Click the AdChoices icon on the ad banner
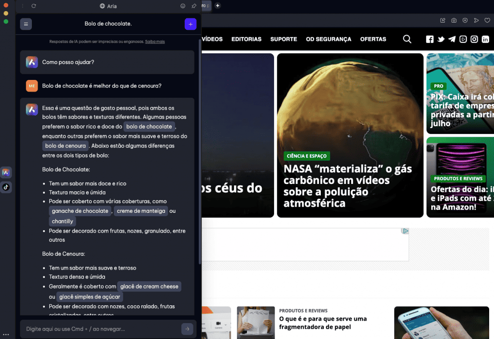Image resolution: width=494 pixels, height=339 pixels. (x=405, y=231)
